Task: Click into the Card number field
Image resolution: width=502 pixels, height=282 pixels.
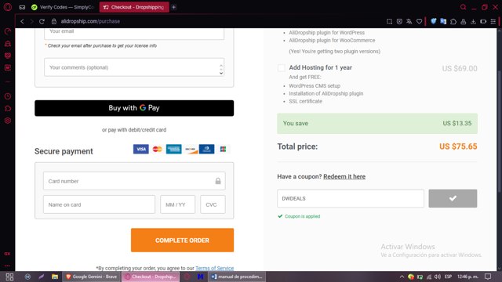Action: [134, 181]
